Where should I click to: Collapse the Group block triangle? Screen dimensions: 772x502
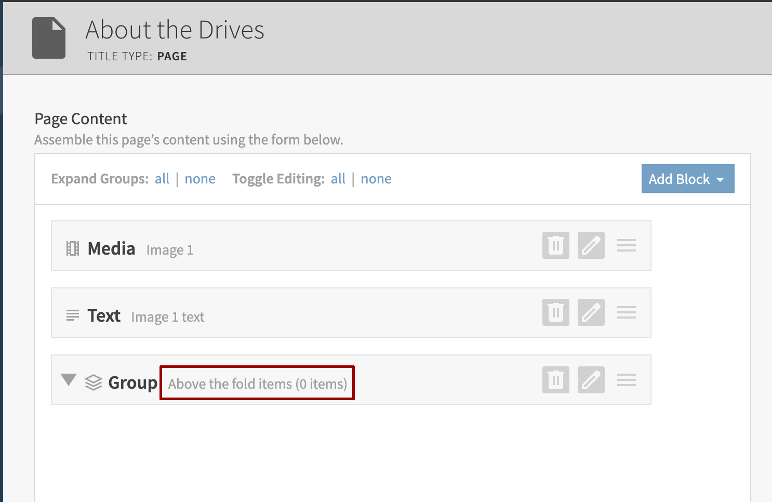point(69,380)
